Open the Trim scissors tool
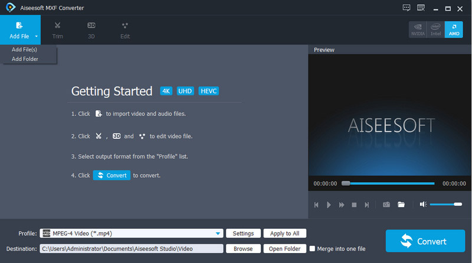472x263 pixels. pyautogui.click(x=57, y=31)
